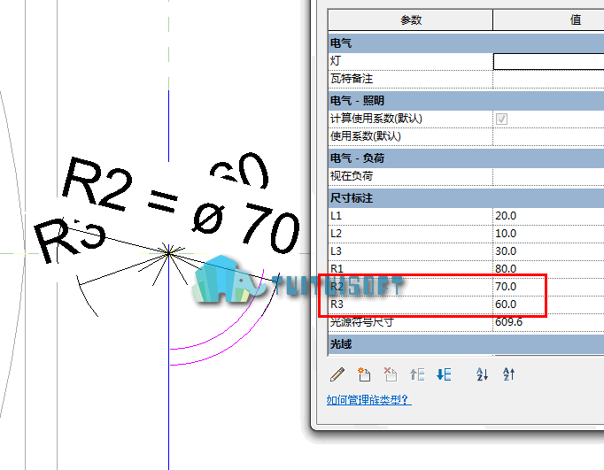Select the 使用系数(默认) parameter row
604x470 pixels.
click(466, 136)
